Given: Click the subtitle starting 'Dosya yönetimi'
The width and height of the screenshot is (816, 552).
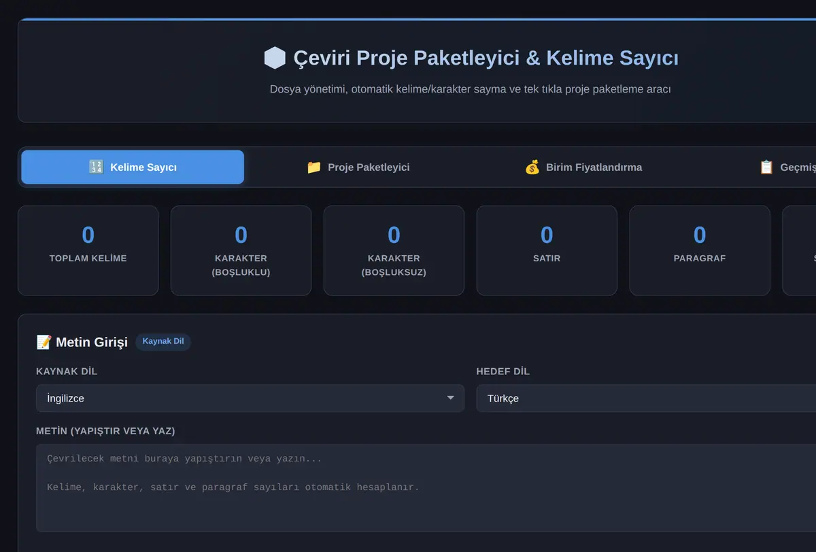Looking at the screenshot, I should (471, 89).
